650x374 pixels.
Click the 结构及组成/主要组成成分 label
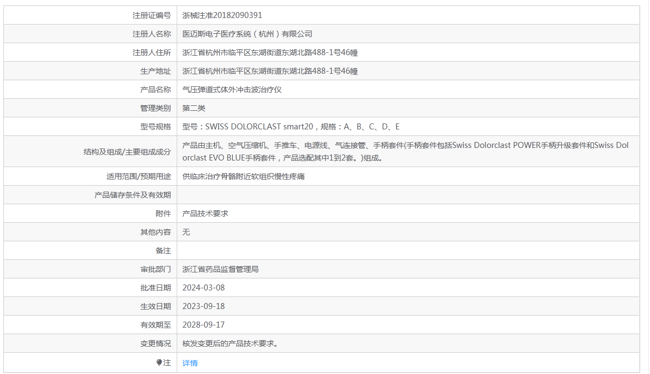point(127,152)
